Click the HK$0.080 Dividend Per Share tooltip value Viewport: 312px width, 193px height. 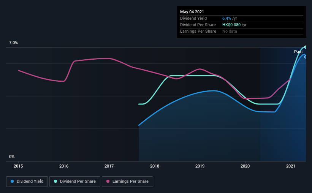click(x=231, y=25)
